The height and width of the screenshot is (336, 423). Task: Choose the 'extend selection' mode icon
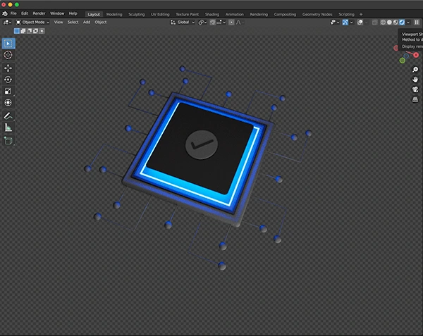23,31
